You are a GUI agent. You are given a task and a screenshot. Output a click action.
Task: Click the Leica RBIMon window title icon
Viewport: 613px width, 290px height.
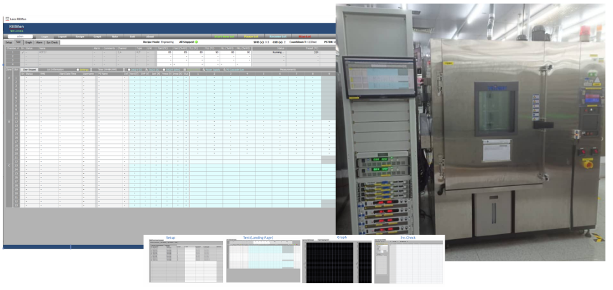pos(7,20)
